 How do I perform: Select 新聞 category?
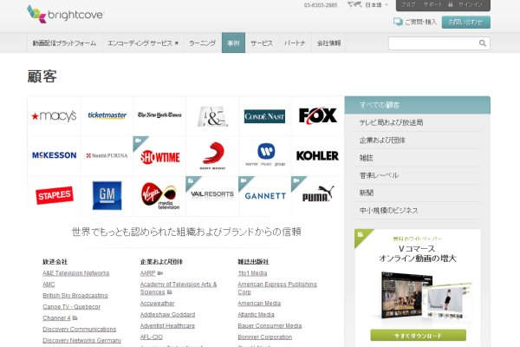coord(417,193)
